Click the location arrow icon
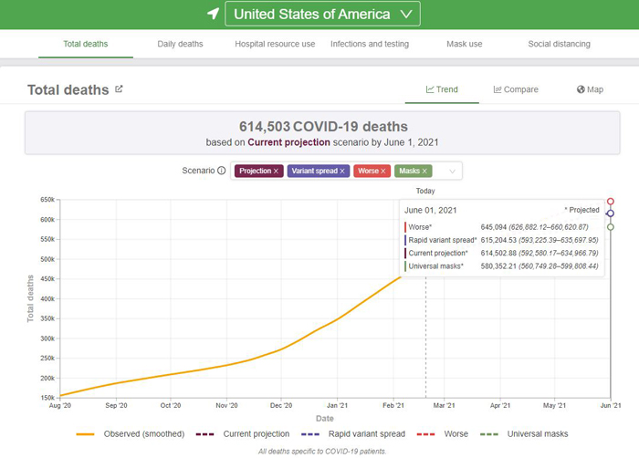The height and width of the screenshot is (458, 639). (x=213, y=14)
